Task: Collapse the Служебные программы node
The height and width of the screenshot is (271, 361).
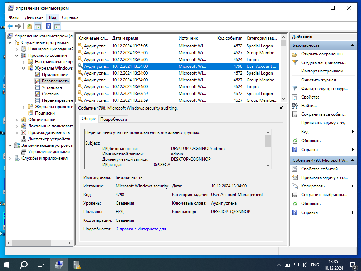Action: coord(10,42)
